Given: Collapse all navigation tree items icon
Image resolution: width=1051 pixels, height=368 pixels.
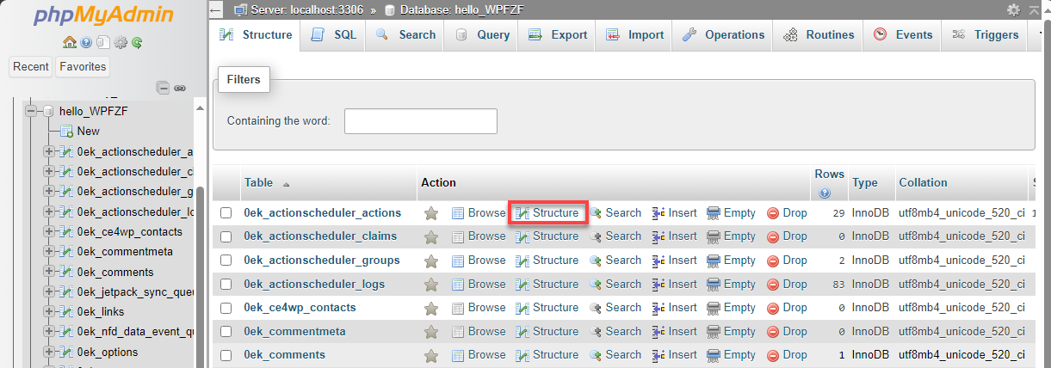Looking at the screenshot, I should point(163,88).
